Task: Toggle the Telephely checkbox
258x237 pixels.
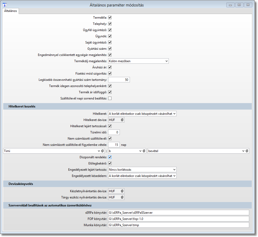Action: pyautogui.click(x=110, y=24)
